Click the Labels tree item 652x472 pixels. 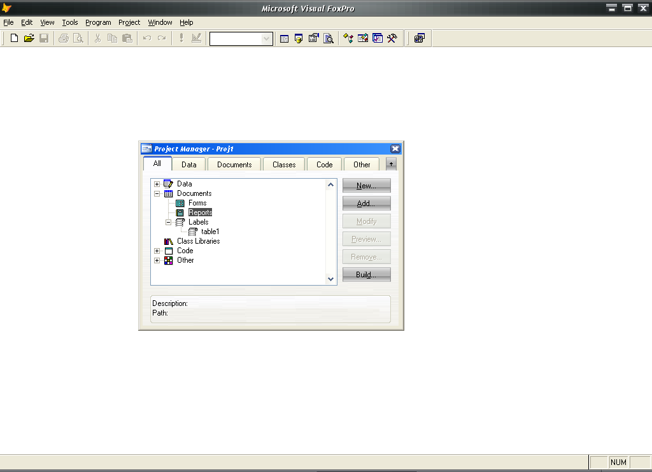[x=199, y=222]
